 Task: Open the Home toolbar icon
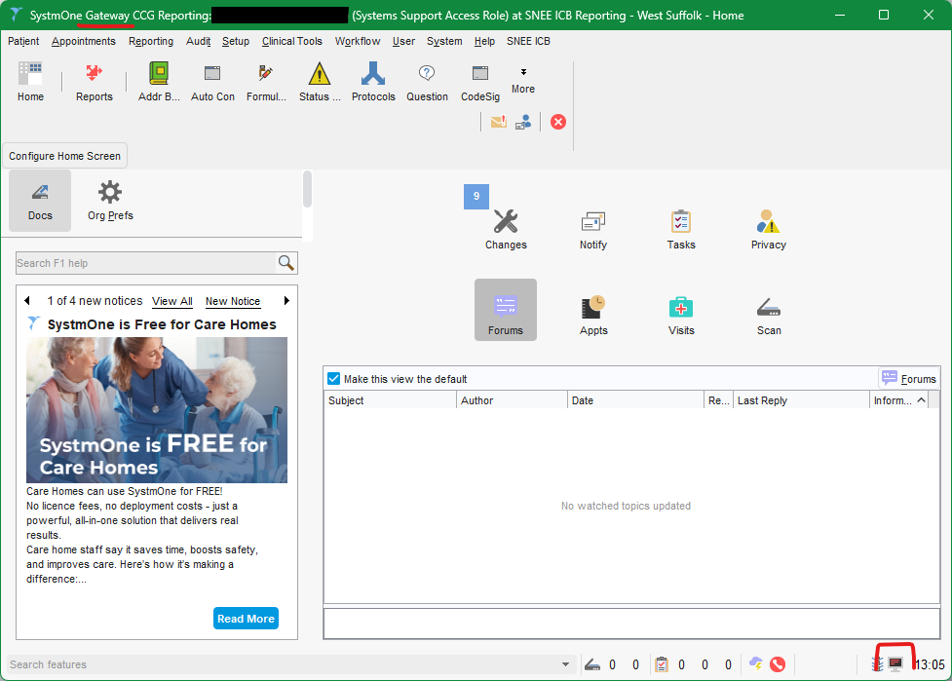click(x=30, y=81)
